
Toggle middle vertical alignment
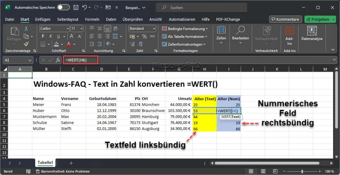100,28
